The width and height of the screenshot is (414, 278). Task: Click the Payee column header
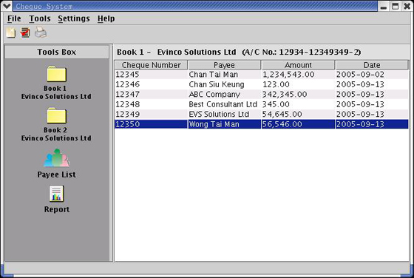[225, 65]
